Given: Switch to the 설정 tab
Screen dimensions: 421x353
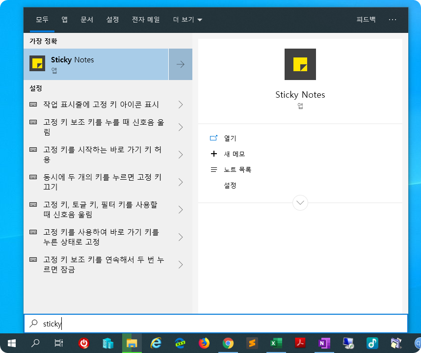Looking at the screenshot, I should tap(112, 20).
